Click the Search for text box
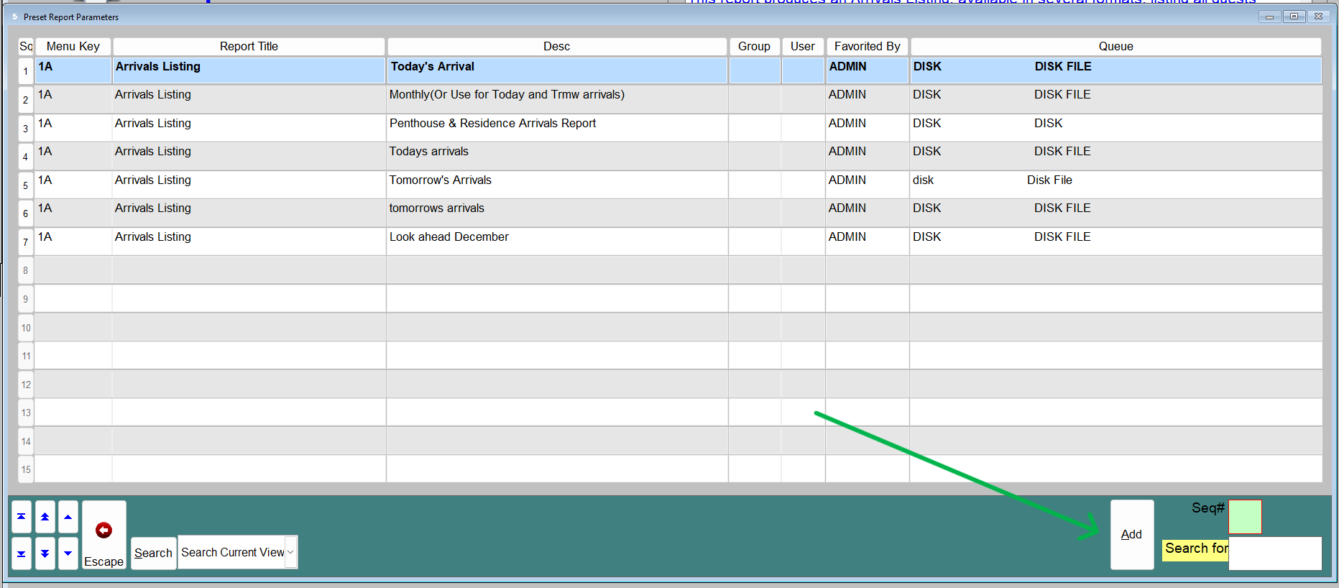Viewport: 1339px width, 588px height. pos(1274,553)
